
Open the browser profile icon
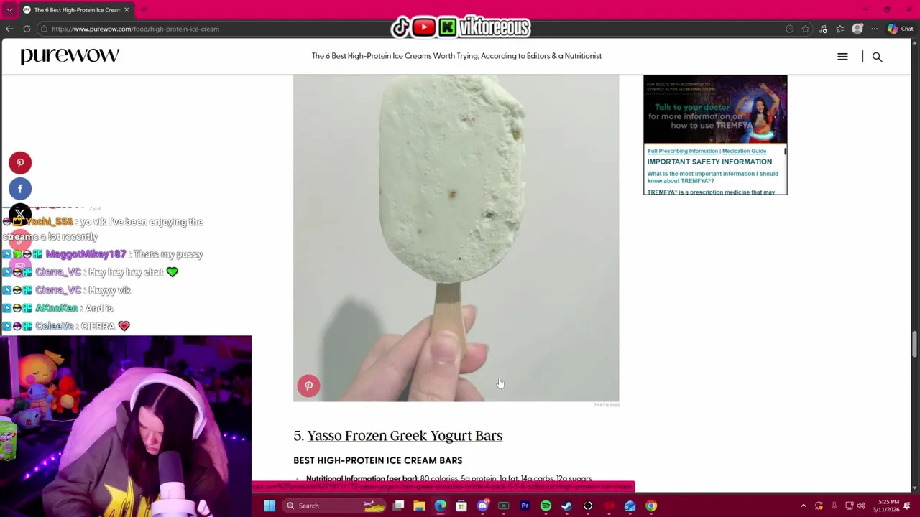(857, 29)
